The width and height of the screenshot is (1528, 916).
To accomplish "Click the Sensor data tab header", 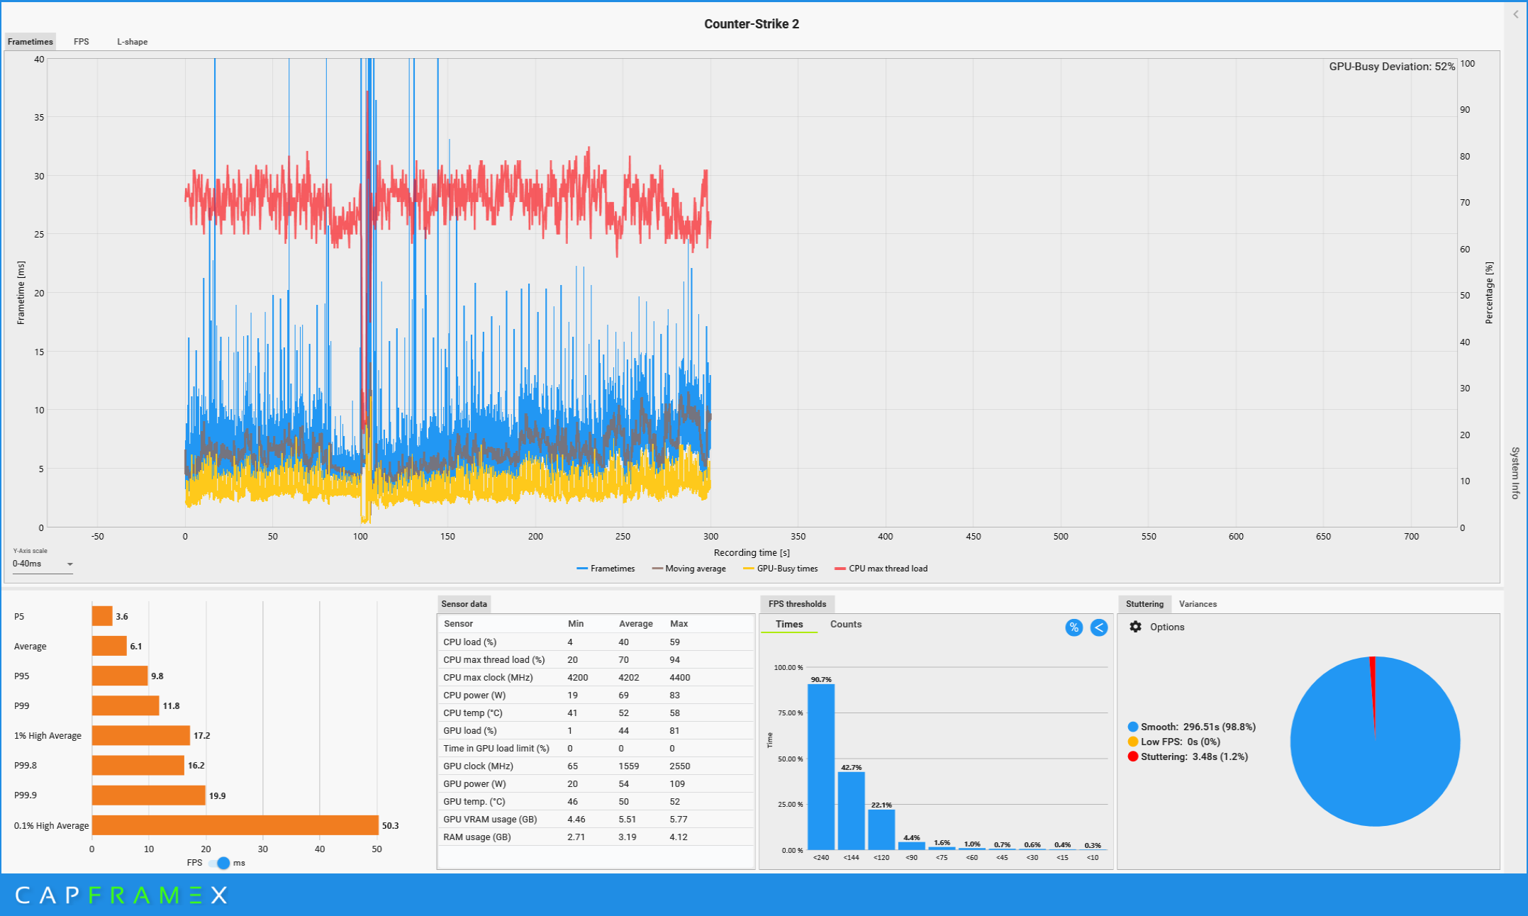I will coord(464,604).
